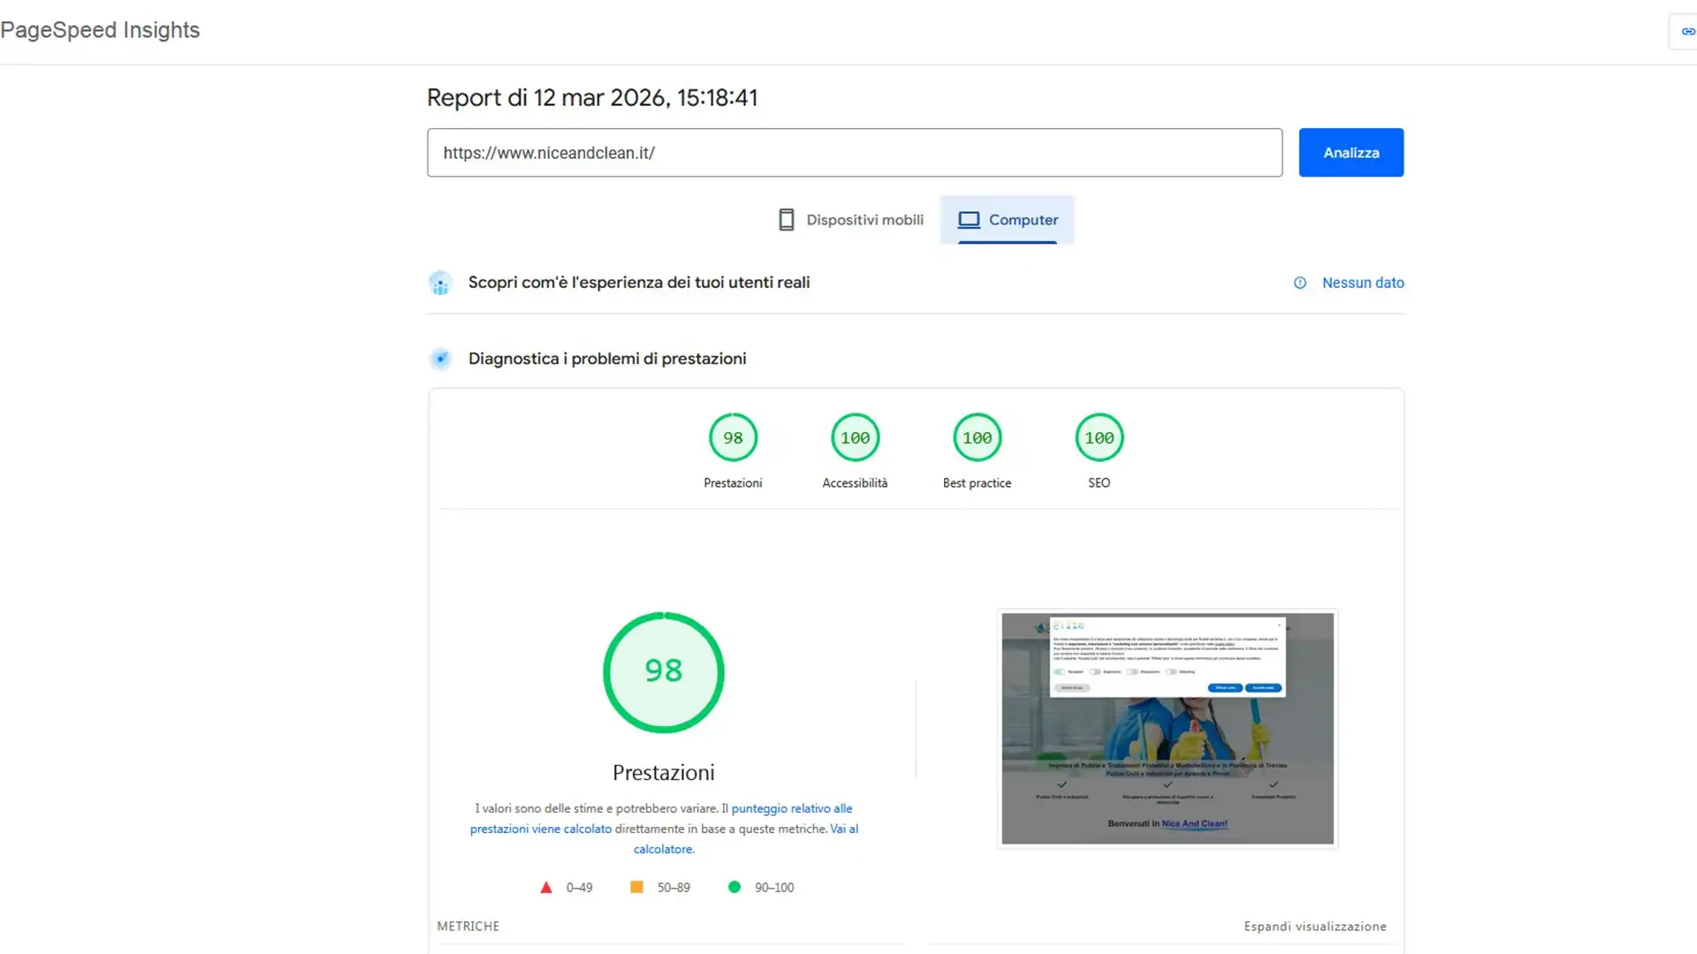Switch to the Dispositivi mobili tab

(x=864, y=220)
